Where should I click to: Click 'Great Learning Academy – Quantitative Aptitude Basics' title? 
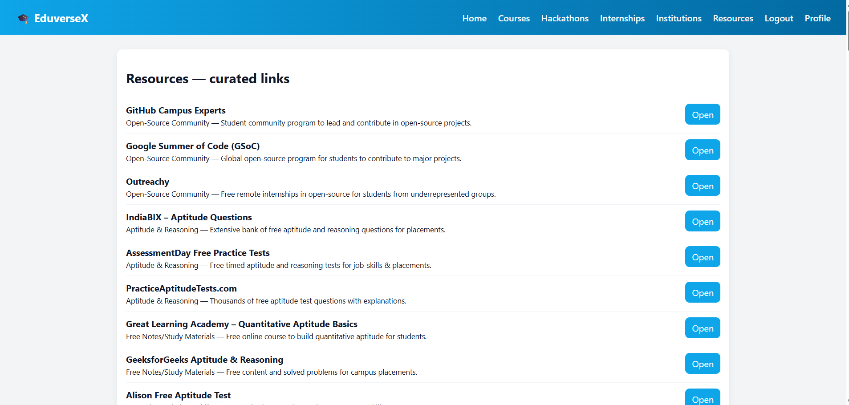coord(242,324)
